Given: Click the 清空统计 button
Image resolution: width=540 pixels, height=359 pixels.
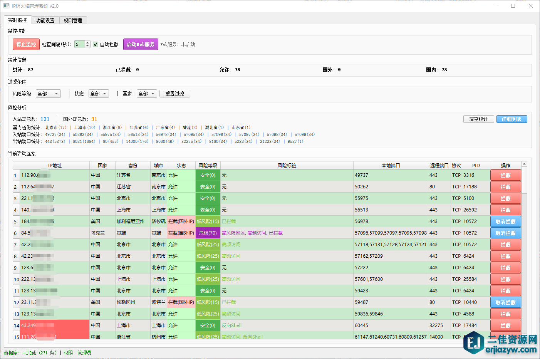Looking at the screenshot, I should pos(478,119).
